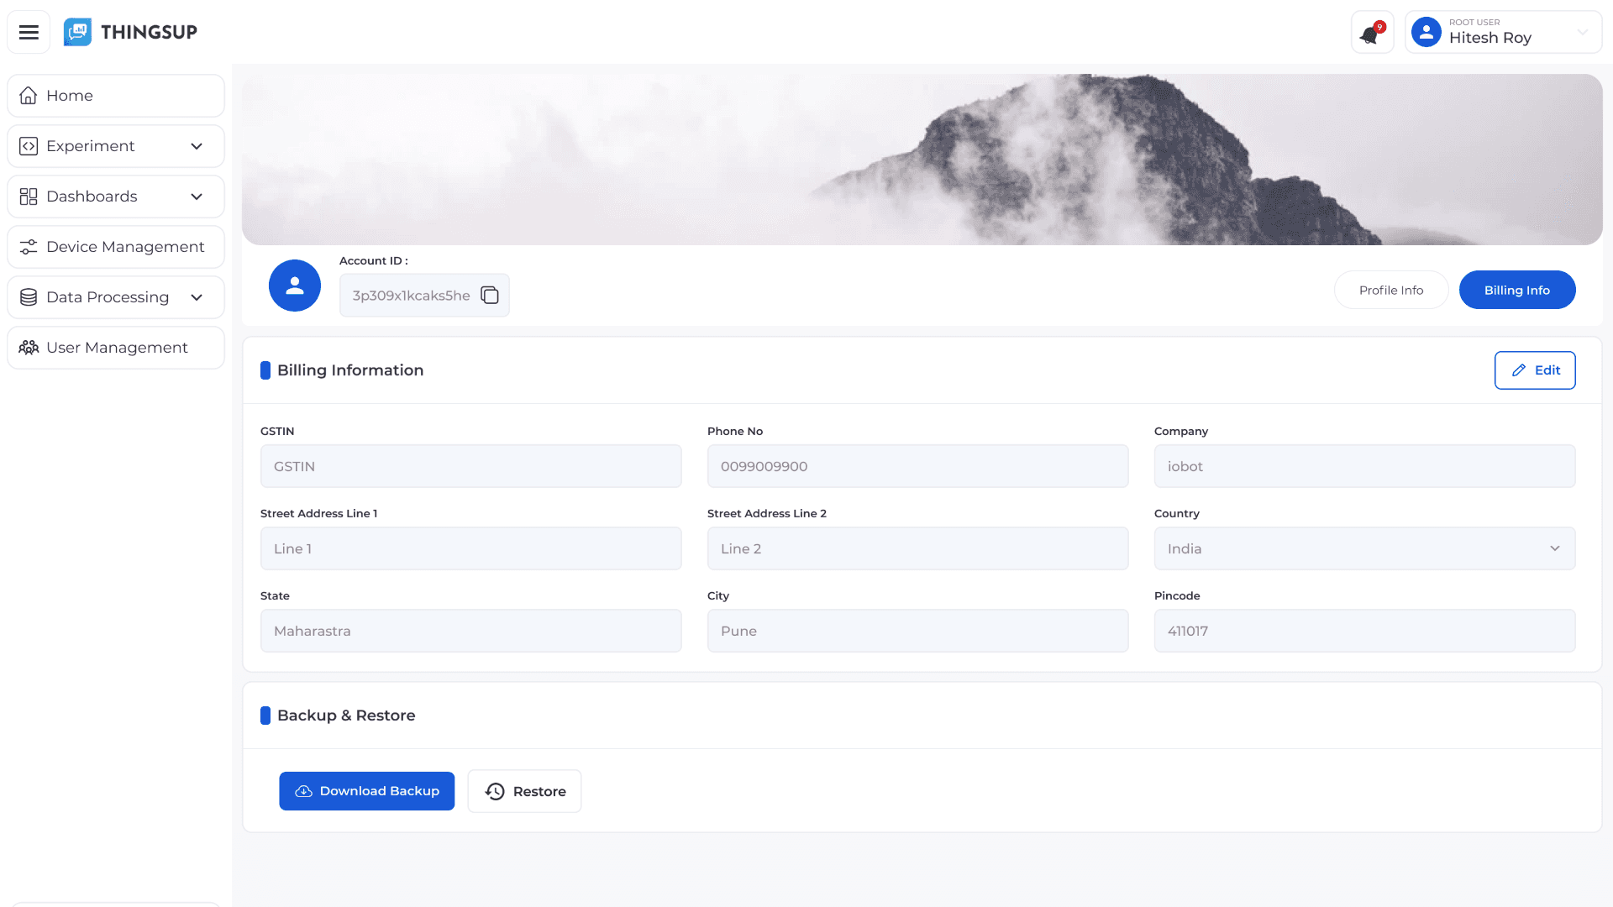Click the Phone No input field
The image size is (1613, 907).
point(917,466)
